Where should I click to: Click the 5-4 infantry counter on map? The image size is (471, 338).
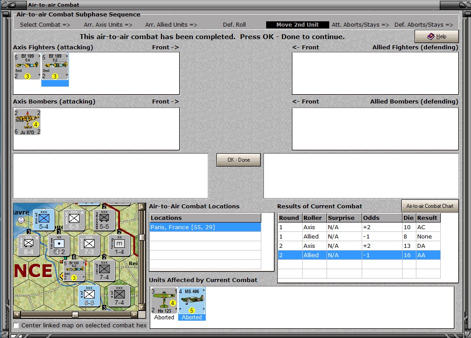(x=44, y=220)
